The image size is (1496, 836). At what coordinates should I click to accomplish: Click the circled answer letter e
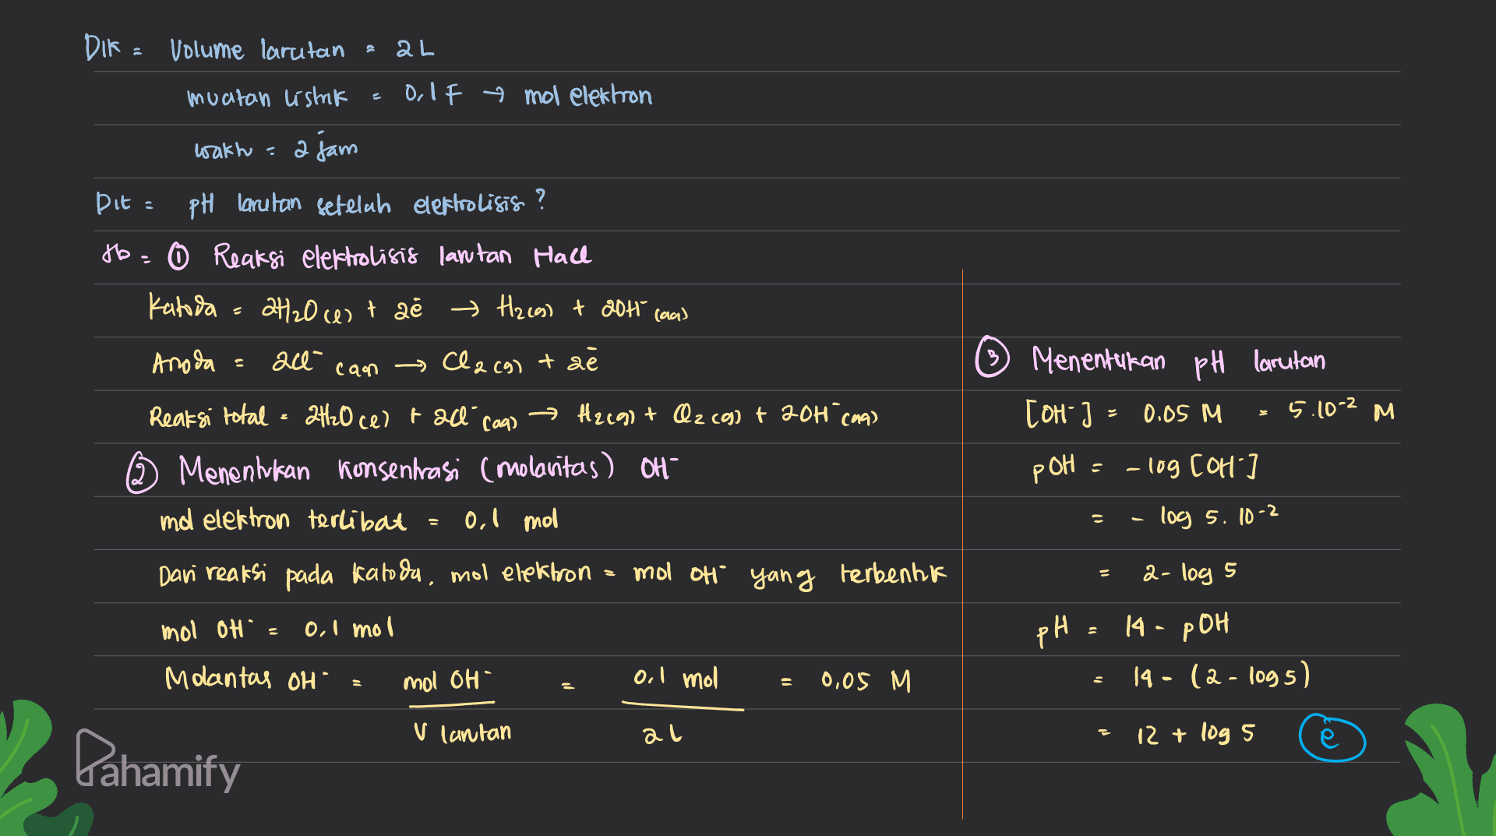coord(1332,737)
